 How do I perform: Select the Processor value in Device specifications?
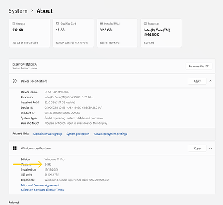coord(69,97)
